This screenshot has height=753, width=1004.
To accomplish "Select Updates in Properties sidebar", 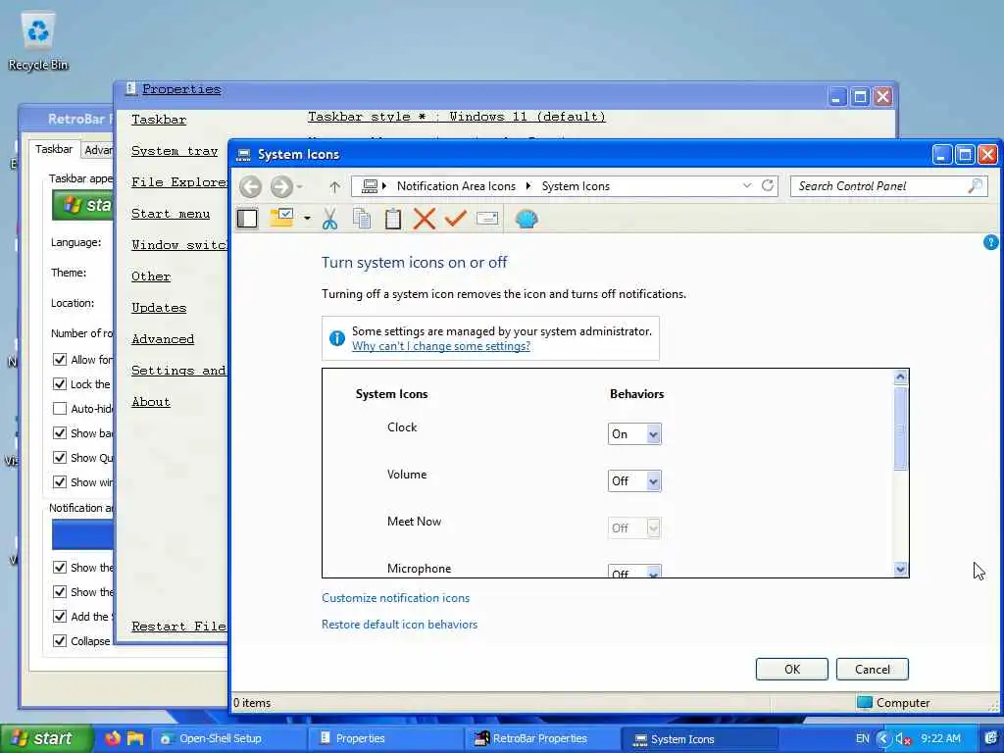I will (x=159, y=308).
